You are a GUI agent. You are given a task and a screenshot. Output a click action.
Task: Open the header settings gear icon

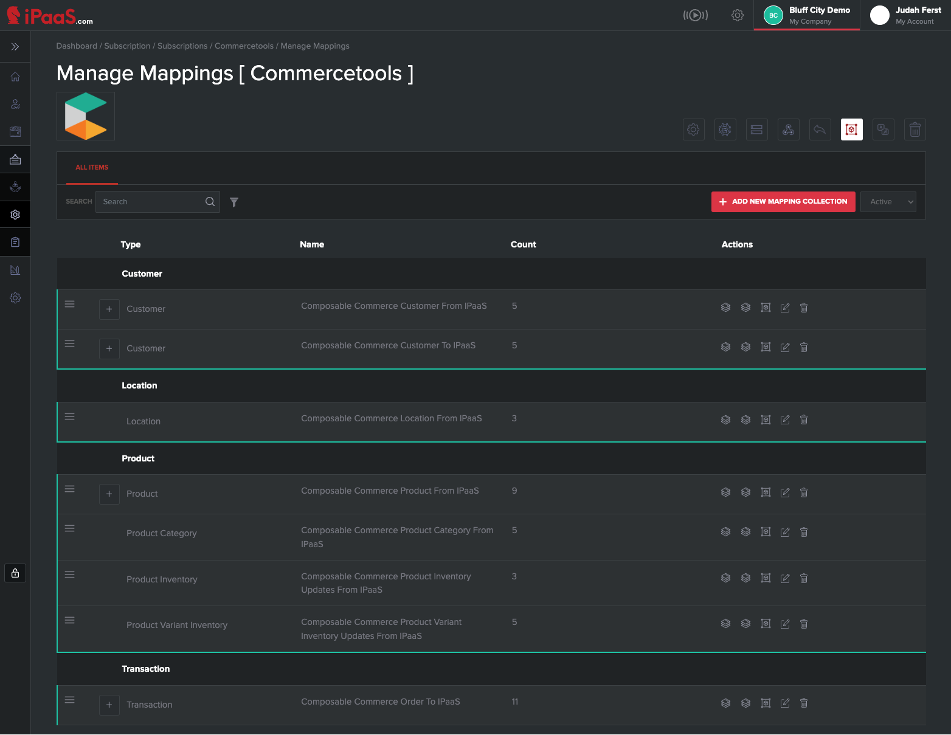pos(738,15)
